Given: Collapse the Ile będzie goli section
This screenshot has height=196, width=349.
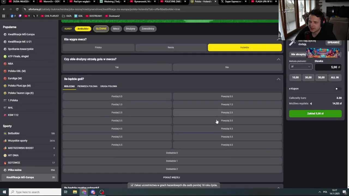Looking at the screenshot, I should [278, 79].
